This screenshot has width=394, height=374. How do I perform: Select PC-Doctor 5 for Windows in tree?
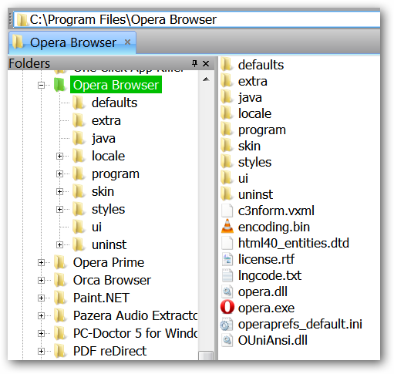click(x=135, y=333)
